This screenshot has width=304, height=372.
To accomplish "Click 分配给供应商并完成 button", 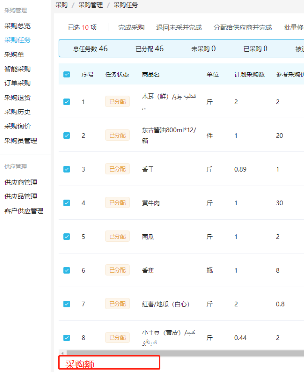I will 242,28.
